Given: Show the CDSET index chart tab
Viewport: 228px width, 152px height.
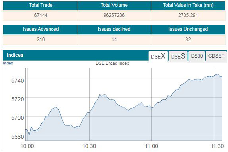Looking at the screenshot, I should (x=216, y=56).
